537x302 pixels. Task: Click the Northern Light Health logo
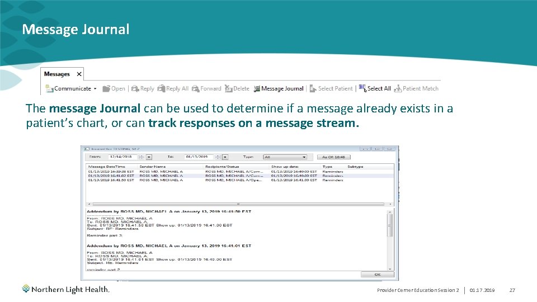coord(66,289)
